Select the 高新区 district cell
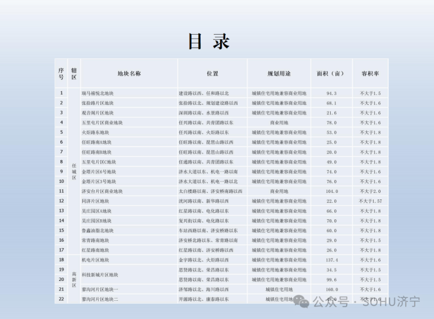Screen dimensions: 434x319 tap(74, 280)
